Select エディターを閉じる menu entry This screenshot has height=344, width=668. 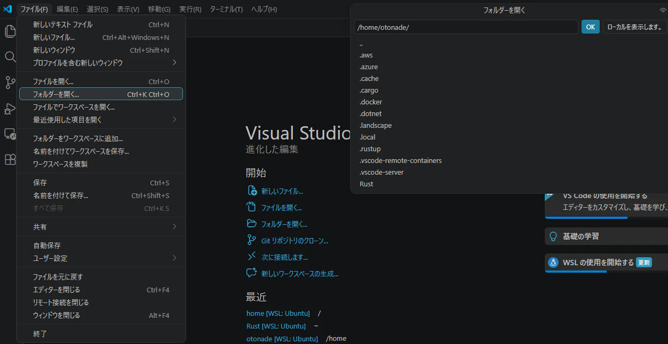coord(101,290)
